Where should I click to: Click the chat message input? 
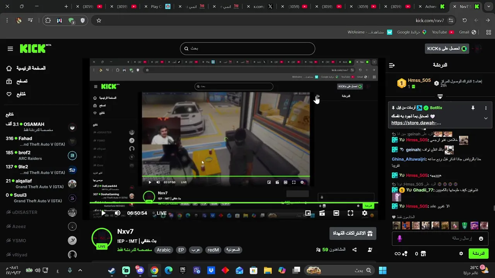click(x=440, y=239)
